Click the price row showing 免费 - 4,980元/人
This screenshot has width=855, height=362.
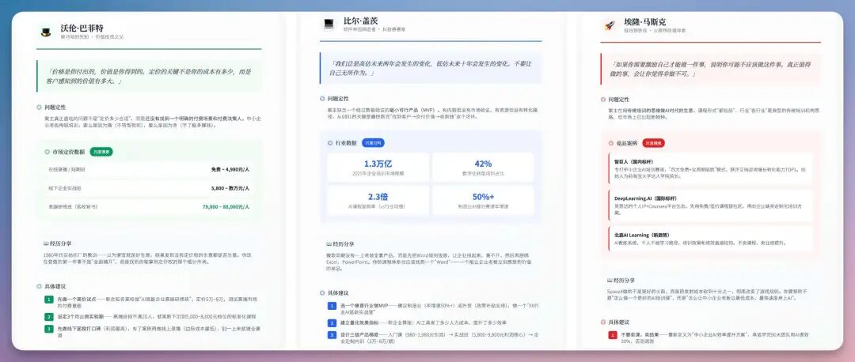[149, 169]
